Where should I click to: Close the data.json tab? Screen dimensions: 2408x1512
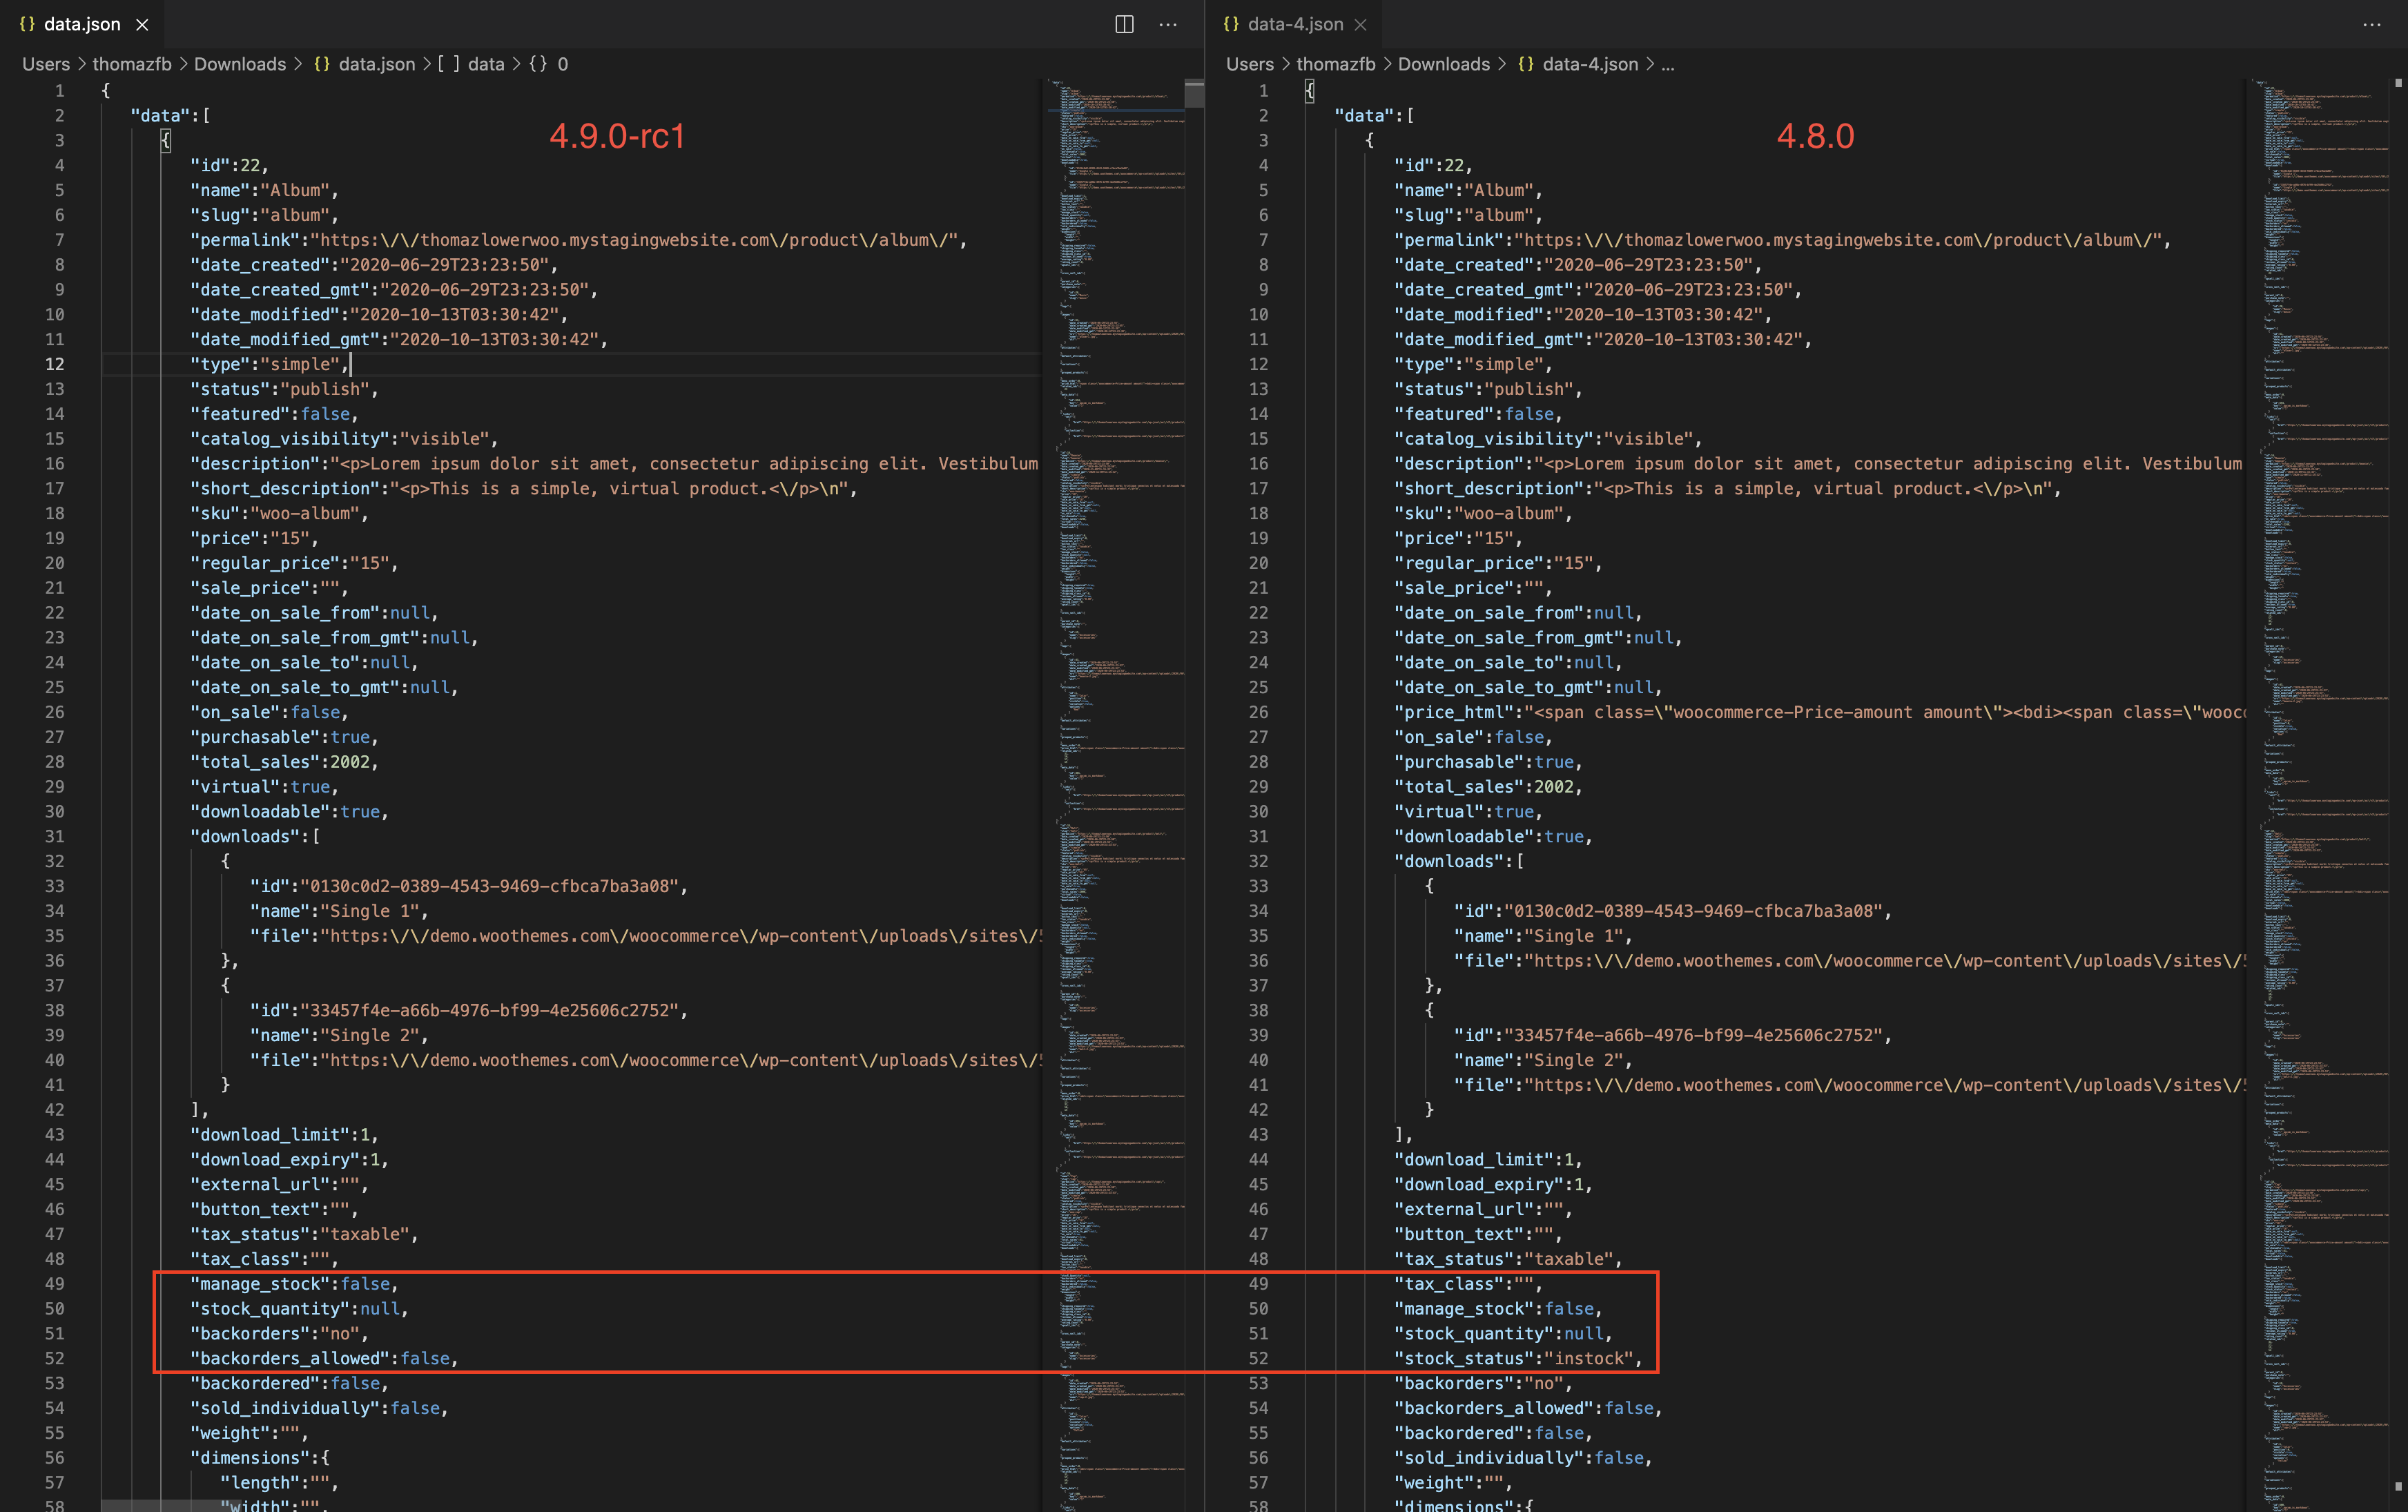click(x=142, y=24)
